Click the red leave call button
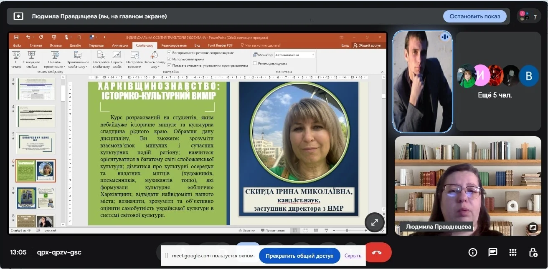Viewport: 548px width, 269px height. pyautogui.click(x=377, y=252)
